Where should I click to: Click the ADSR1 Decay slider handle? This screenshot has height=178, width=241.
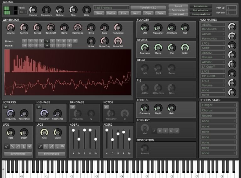[79, 139]
